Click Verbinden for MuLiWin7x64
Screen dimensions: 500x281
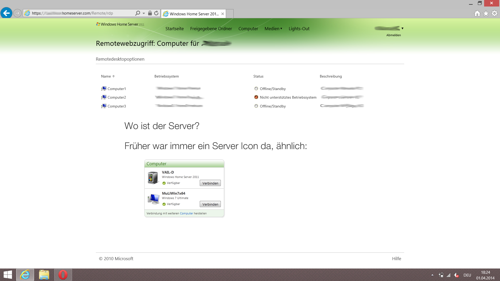point(210,204)
